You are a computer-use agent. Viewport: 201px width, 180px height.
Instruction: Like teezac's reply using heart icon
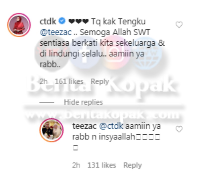click(179, 129)
